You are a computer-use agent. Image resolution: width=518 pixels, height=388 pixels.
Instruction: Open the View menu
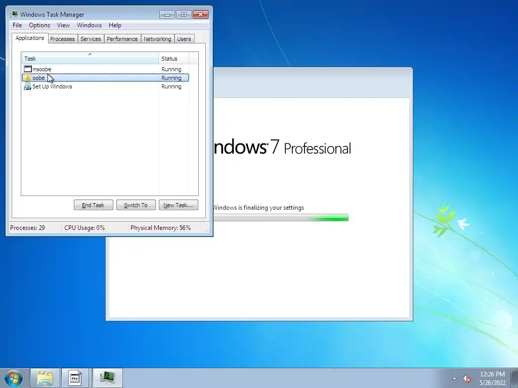pyautogui.click(x=63, y=25)
